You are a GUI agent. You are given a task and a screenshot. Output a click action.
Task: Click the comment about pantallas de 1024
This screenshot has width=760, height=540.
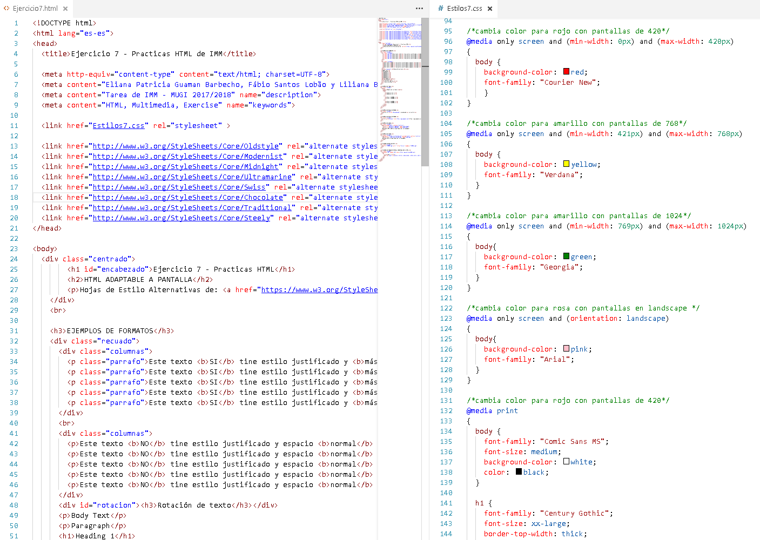pos(579,216)
